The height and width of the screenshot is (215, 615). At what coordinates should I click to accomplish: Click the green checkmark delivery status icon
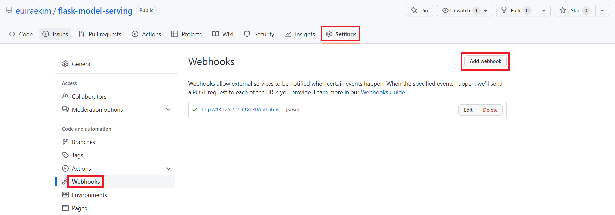point(195,110)
